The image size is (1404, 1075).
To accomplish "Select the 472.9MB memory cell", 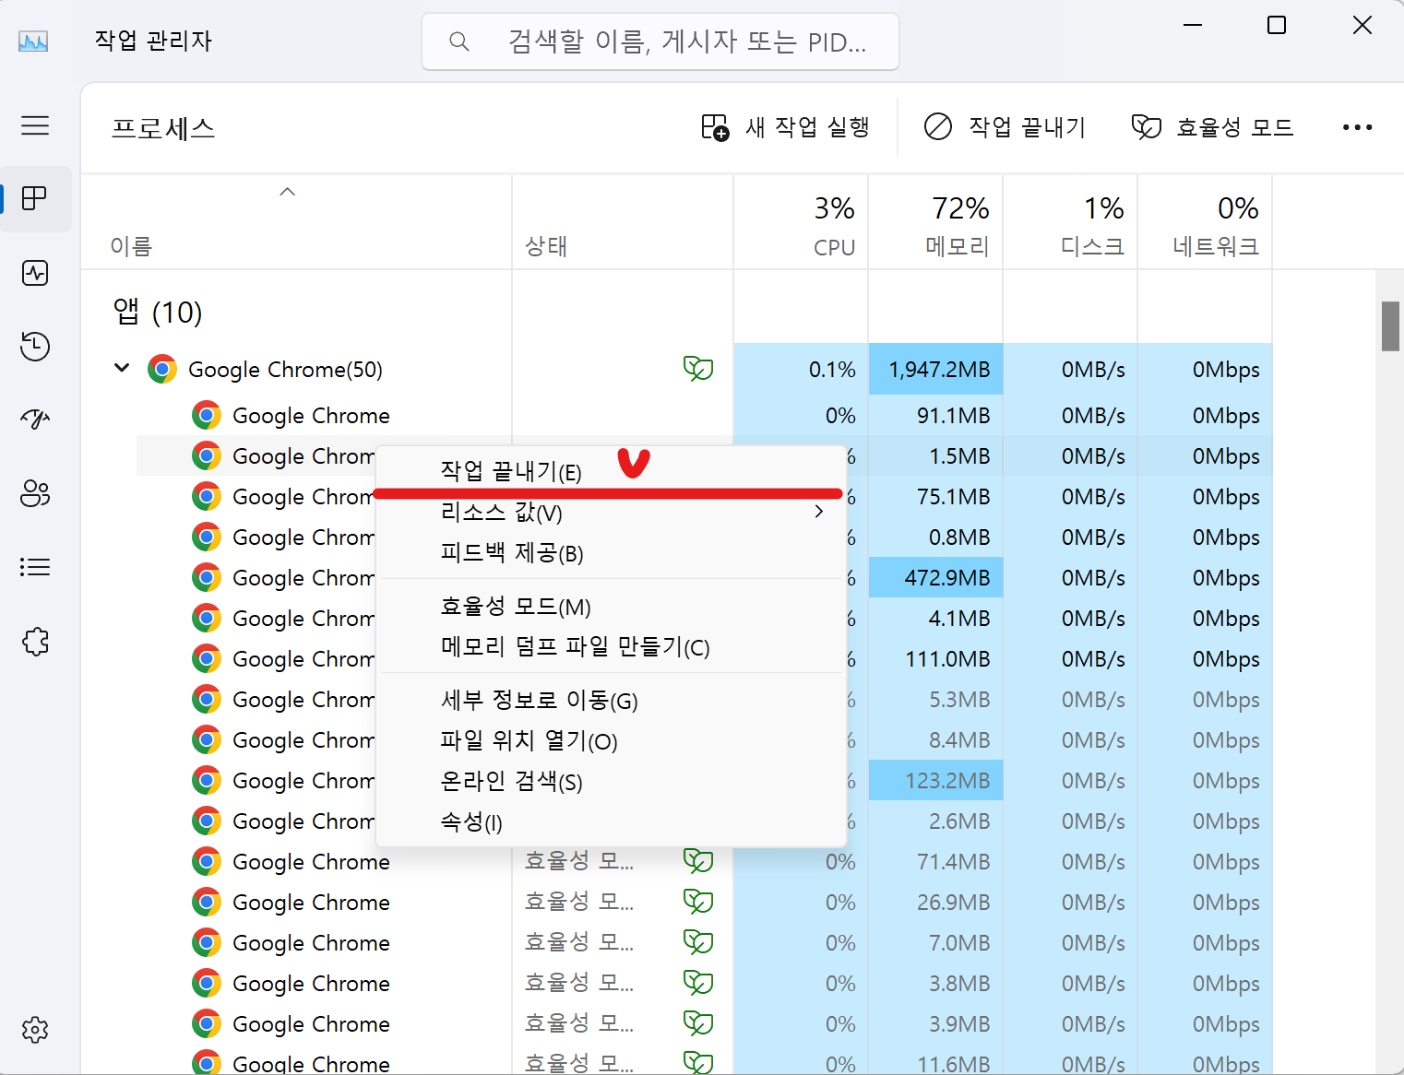I will [x=935, y=578].
